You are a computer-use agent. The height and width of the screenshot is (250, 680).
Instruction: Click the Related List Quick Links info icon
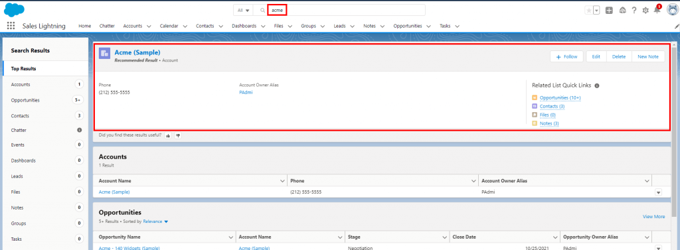point(597,86)
